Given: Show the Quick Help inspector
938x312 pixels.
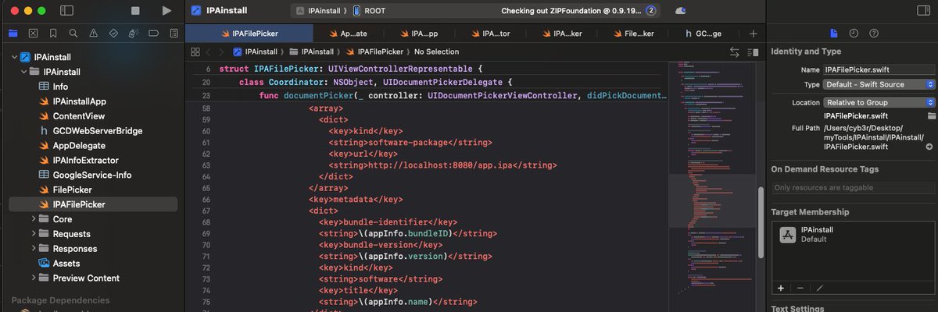Looking at the screenshot, I should tap(873, 34).
